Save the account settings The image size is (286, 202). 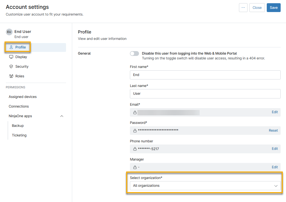click(274, 8)
